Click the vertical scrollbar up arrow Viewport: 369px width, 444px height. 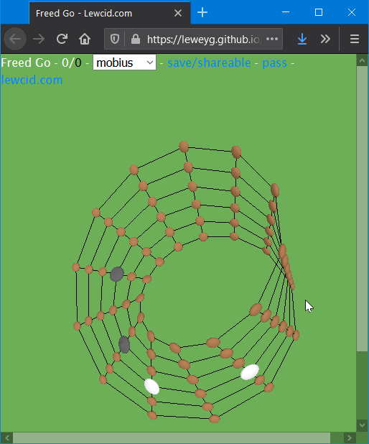(362, 60)
